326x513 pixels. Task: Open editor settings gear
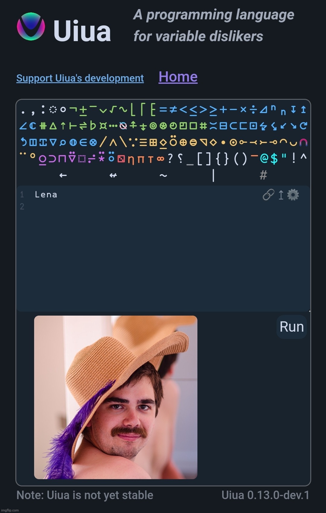293,195
